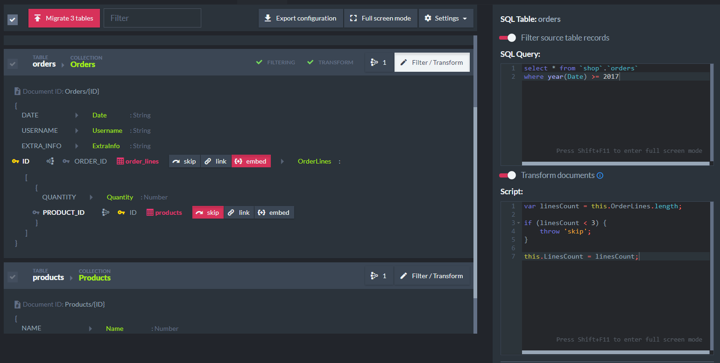Image resolution: width=720 pixels, height=363 pixels.
Task: Click the order_lines table link
Action: (142, 161)
